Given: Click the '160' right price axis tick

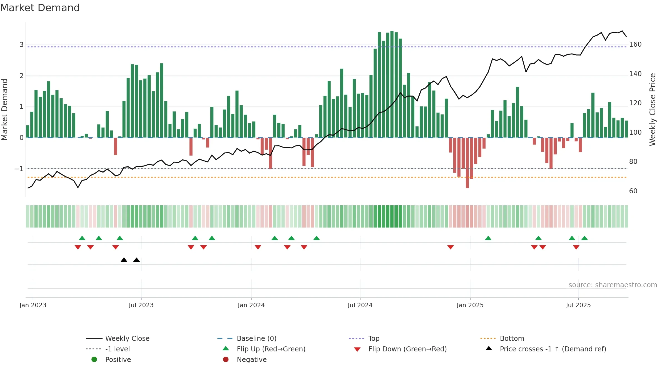Looking at the screenshot, I should [x=635, y=44].
